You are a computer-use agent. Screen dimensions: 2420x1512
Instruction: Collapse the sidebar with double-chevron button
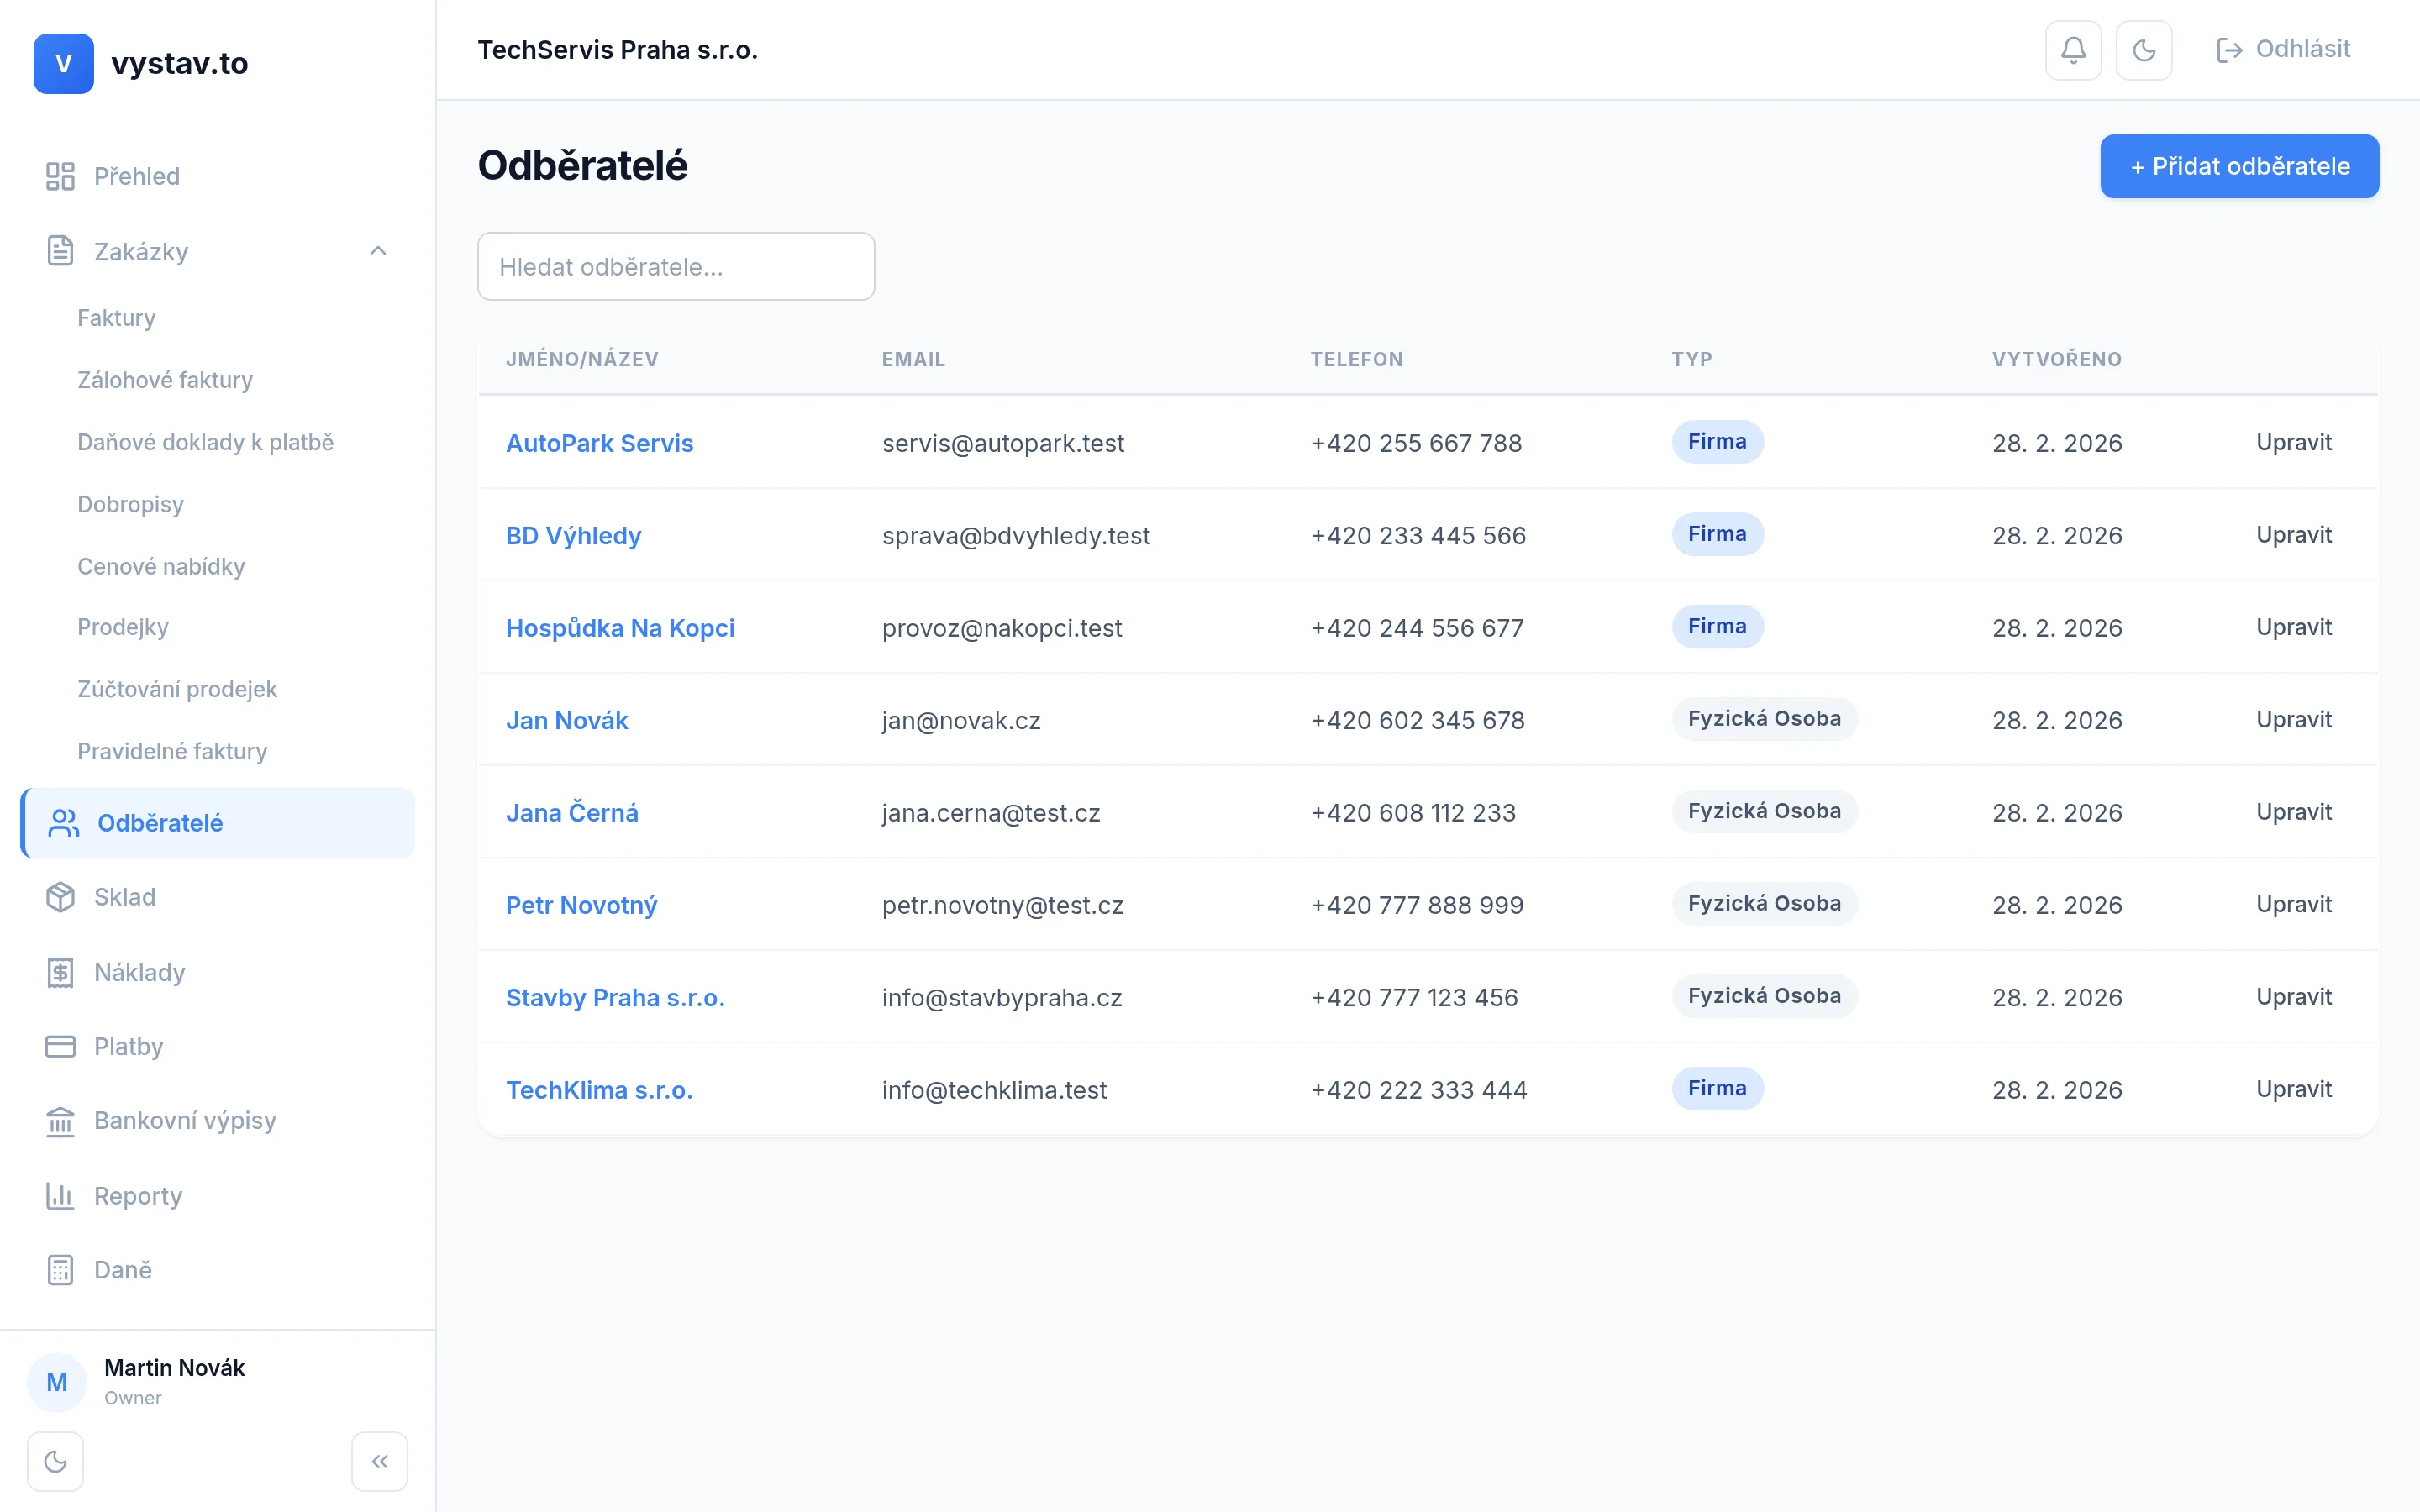[x=379, y=1461]
